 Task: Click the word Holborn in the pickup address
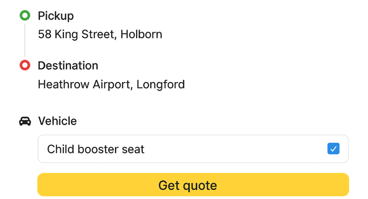pos(141,34)
